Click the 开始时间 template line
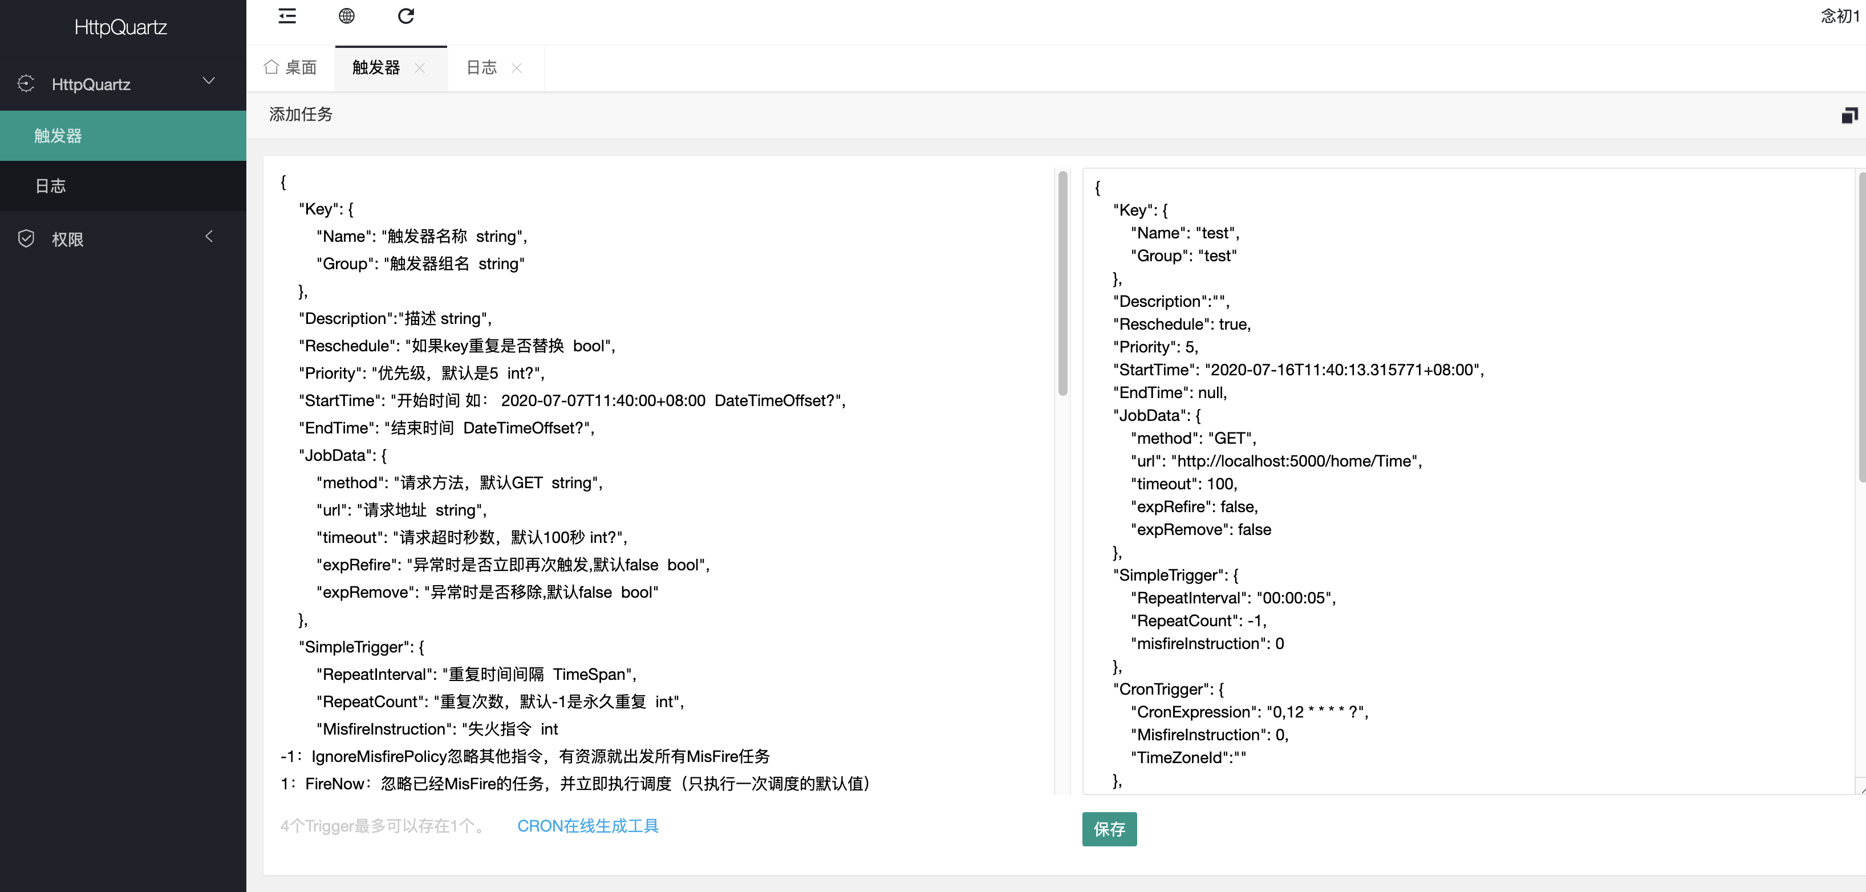This screenshot has height=892, width=1866. point(571,401)
